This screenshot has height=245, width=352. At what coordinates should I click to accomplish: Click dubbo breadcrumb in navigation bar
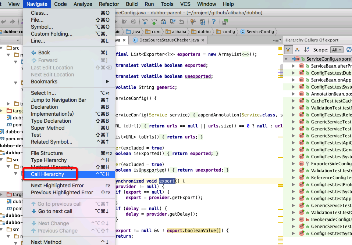tap(201, 32)
